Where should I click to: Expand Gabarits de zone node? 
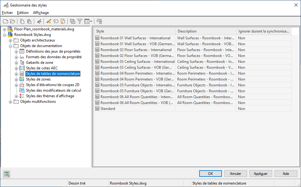16,63
